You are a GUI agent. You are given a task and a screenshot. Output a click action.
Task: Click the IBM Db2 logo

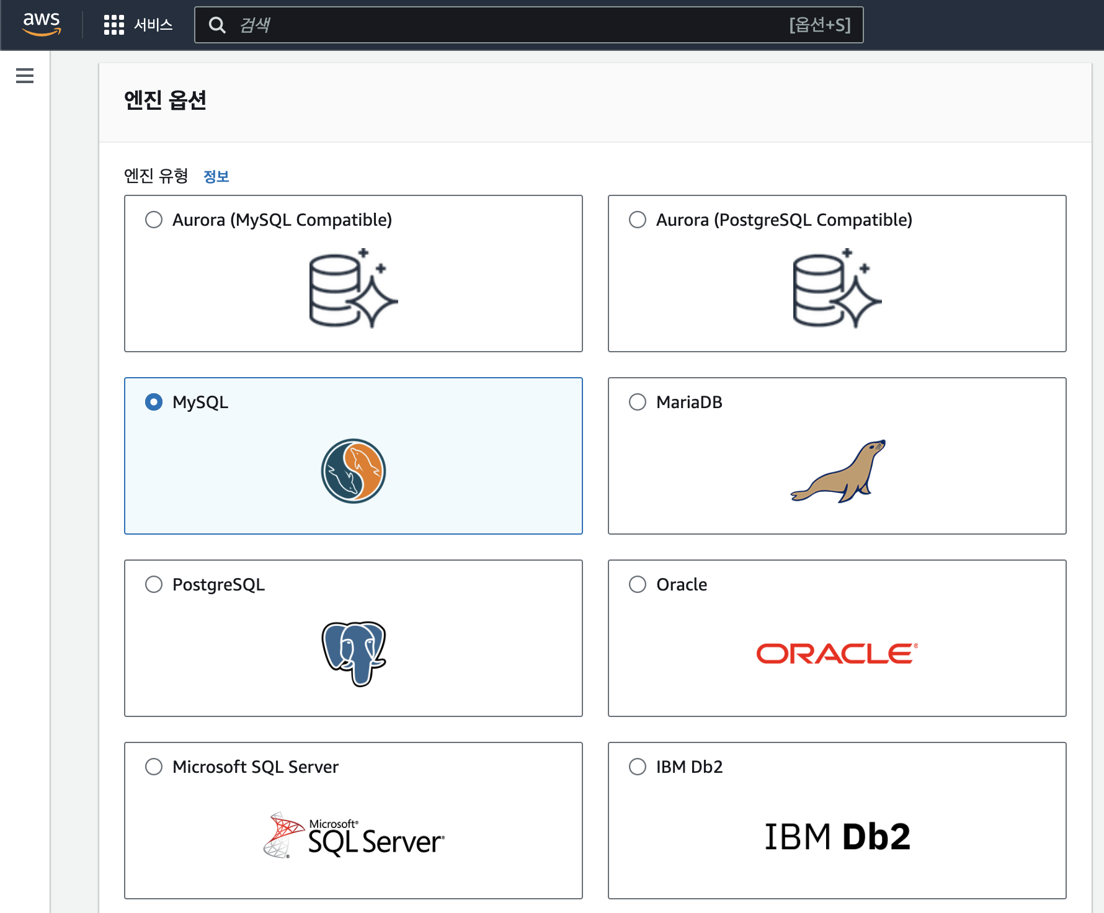coord(837,836)
